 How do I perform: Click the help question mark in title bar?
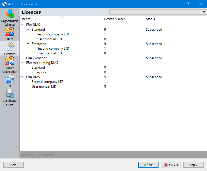pyautogui.click(x=188, y=4)
